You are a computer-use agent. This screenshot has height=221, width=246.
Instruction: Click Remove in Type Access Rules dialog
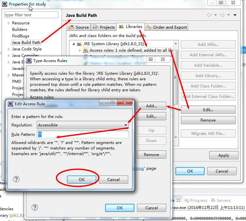pos(151,155)
